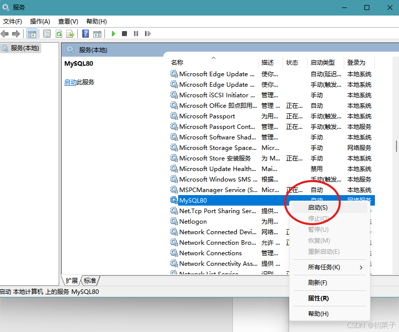
Task: Click the Forward arrow toolbar icon
Action: pyautogui.click(x=16, y=34)
